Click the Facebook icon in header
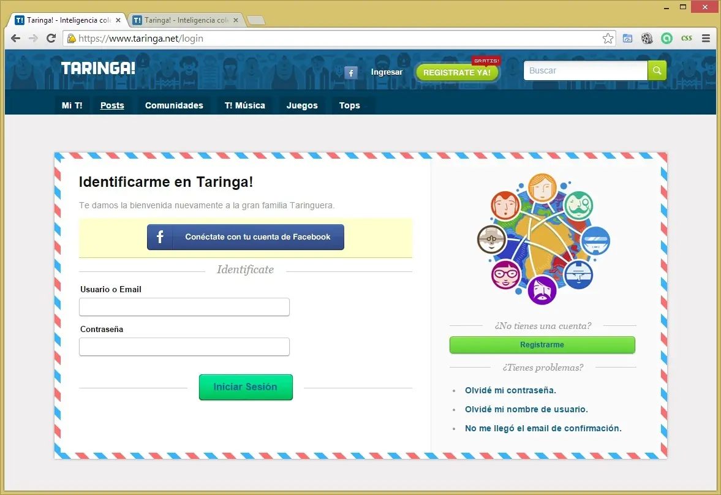 351,72
